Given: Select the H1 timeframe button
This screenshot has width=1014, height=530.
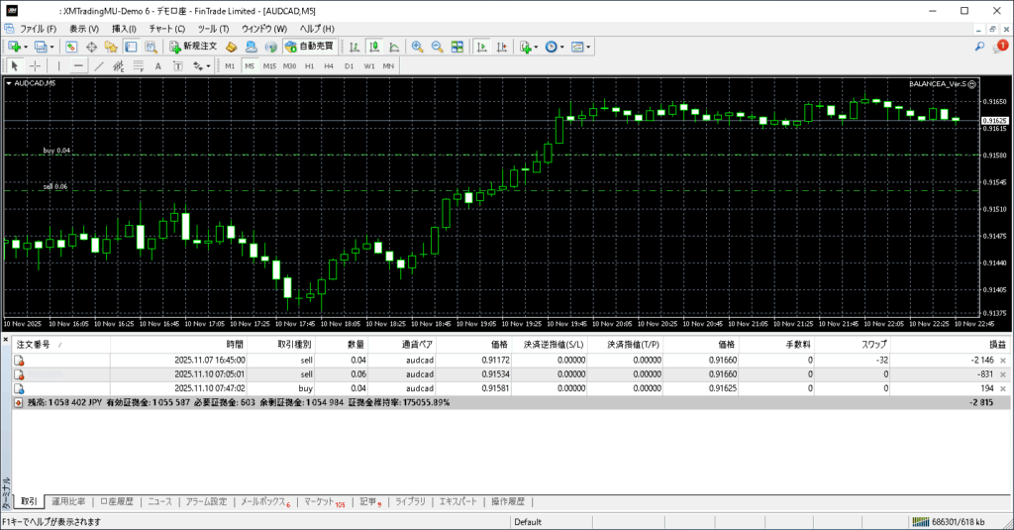Looking at the screenshot, I should click(x=309, y=66).
